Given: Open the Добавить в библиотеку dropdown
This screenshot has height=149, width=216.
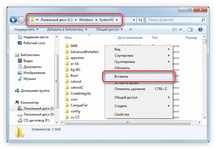Looking at the screenshot, I should tap(67, 29).
